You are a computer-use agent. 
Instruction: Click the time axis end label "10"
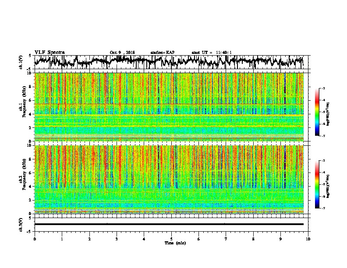[x=308, y=239]
